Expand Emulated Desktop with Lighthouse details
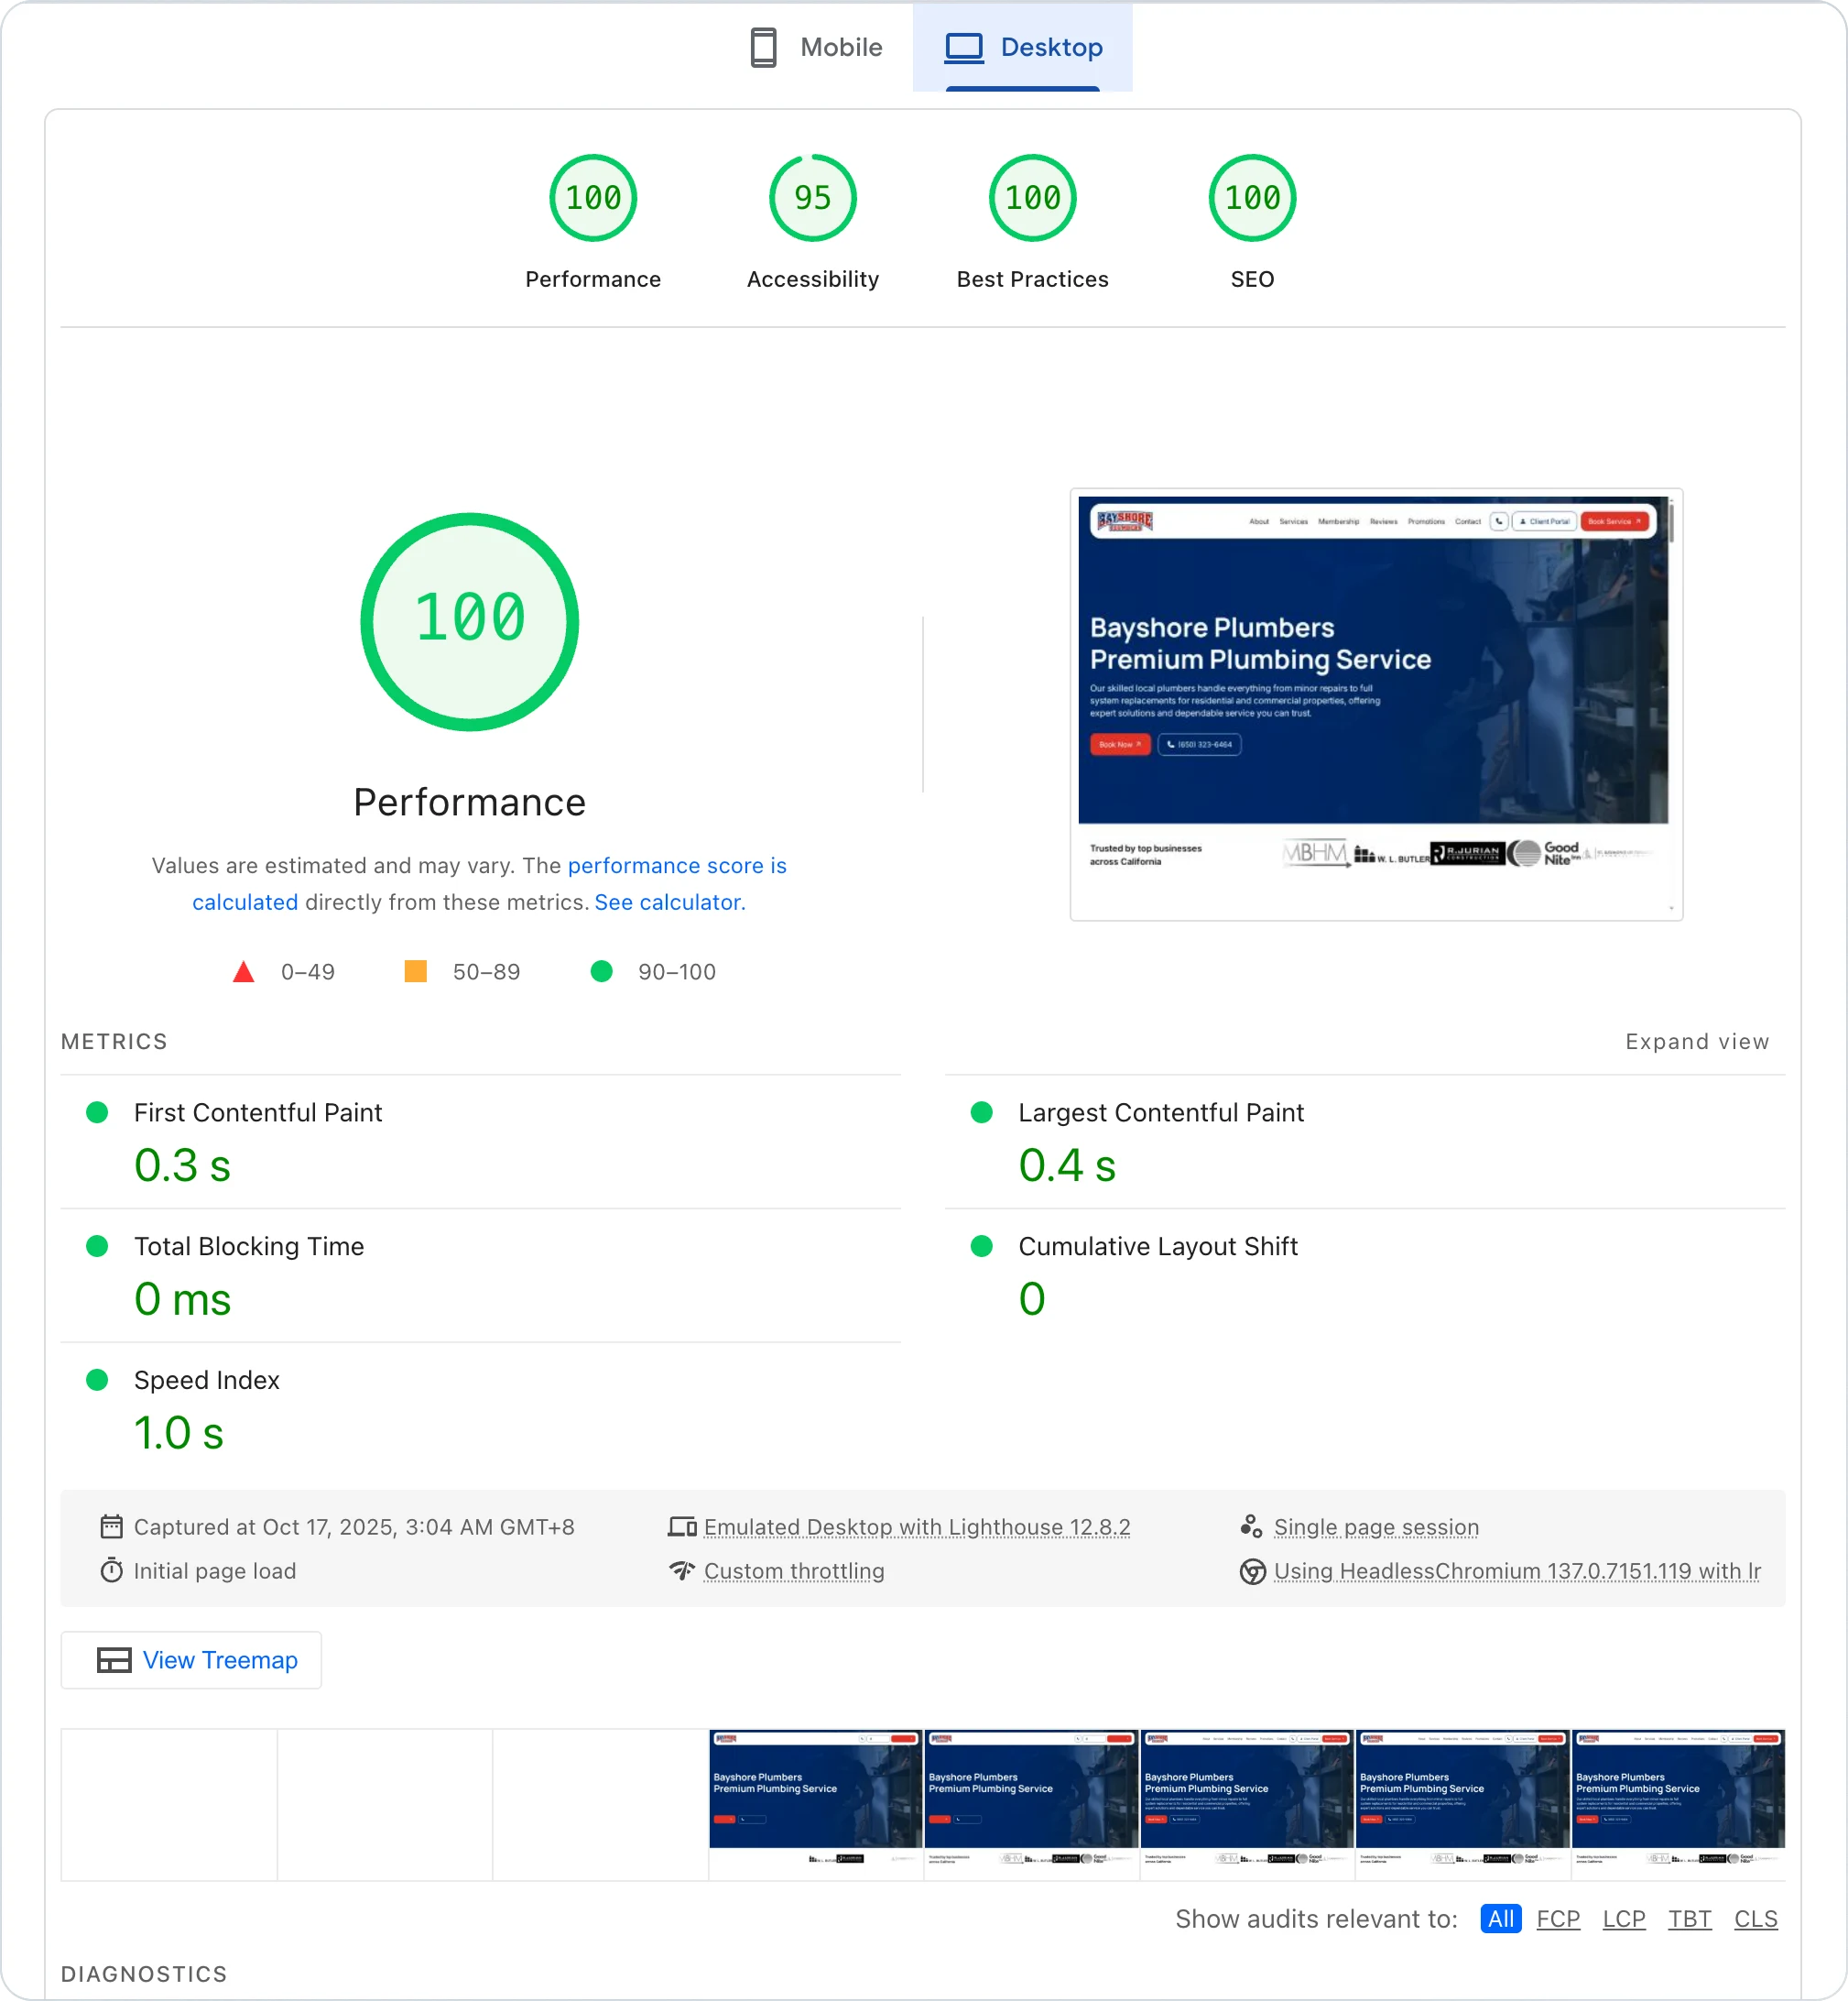Screen dimensions: 1848x2001 click(x=916, y=1526)
